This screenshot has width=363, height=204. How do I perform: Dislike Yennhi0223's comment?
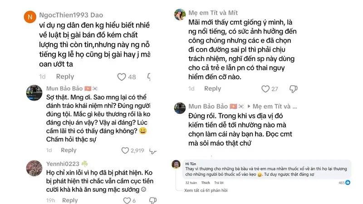pyautogui.click(x=149, y=200)
